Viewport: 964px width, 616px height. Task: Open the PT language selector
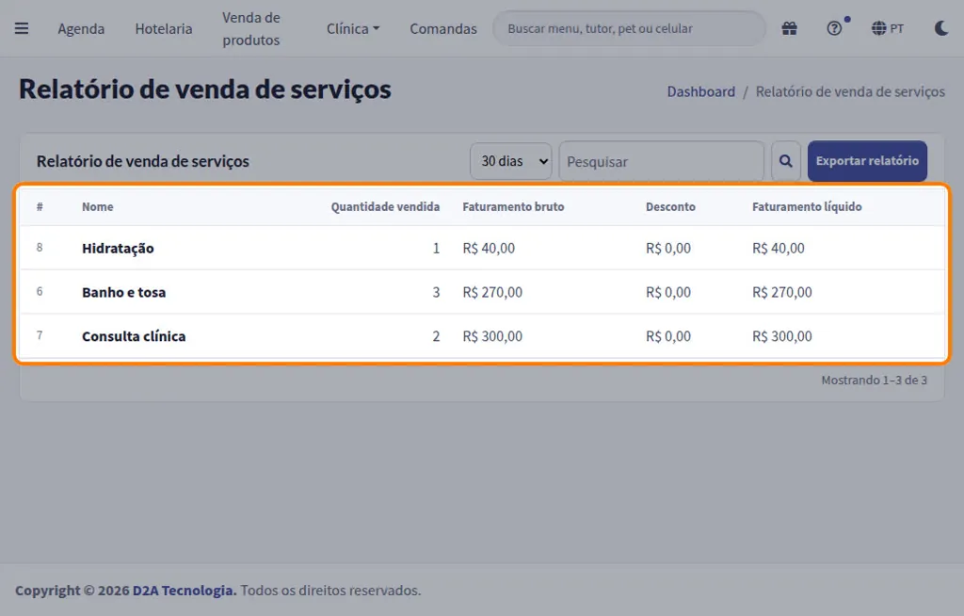coord(888,28)
